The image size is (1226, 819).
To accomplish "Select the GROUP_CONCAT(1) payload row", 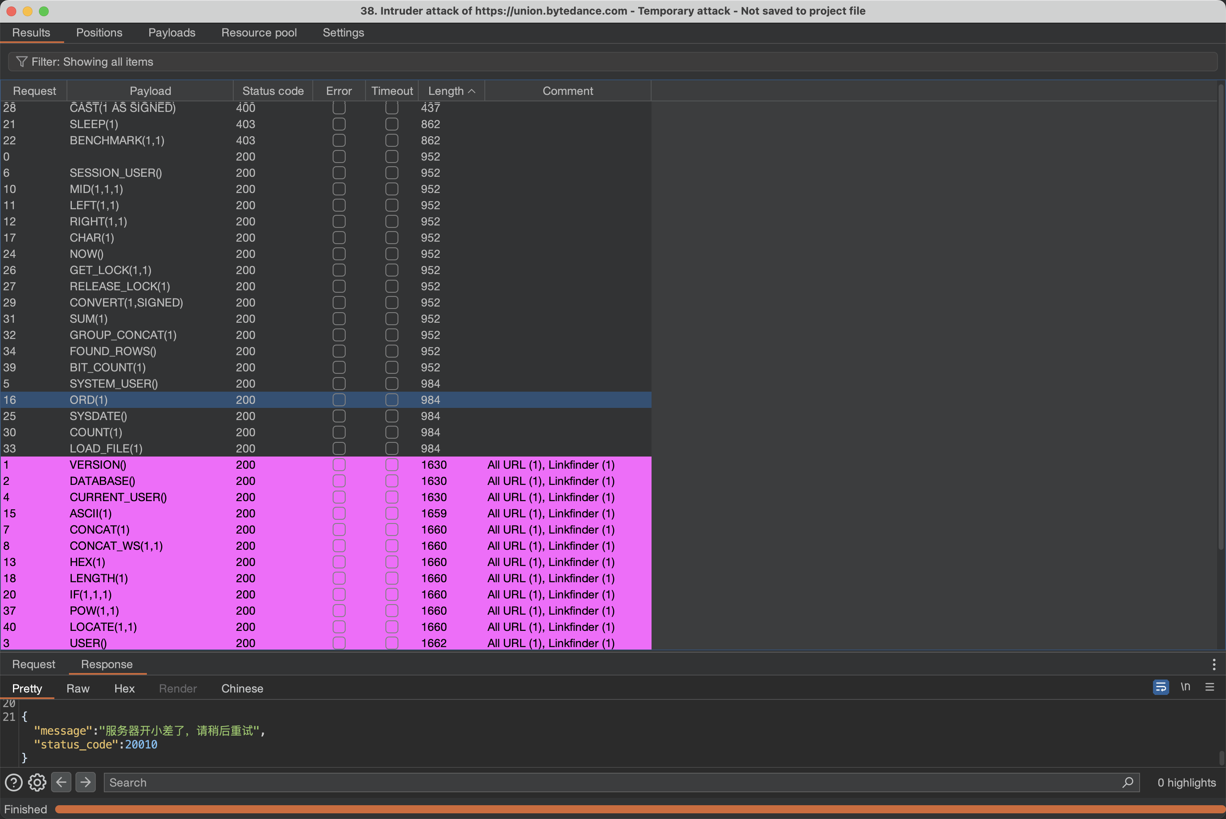I will [x=326, y=335].
